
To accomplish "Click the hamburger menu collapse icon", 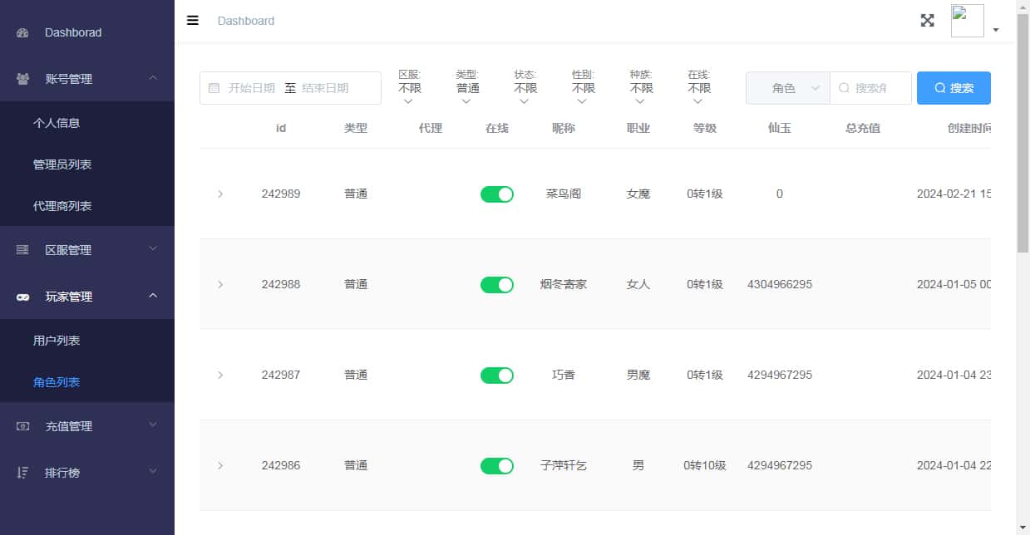I will pyautogui.click(x=193, y=21).
